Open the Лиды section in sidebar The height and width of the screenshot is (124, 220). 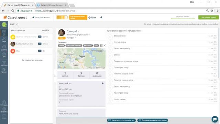4,40
